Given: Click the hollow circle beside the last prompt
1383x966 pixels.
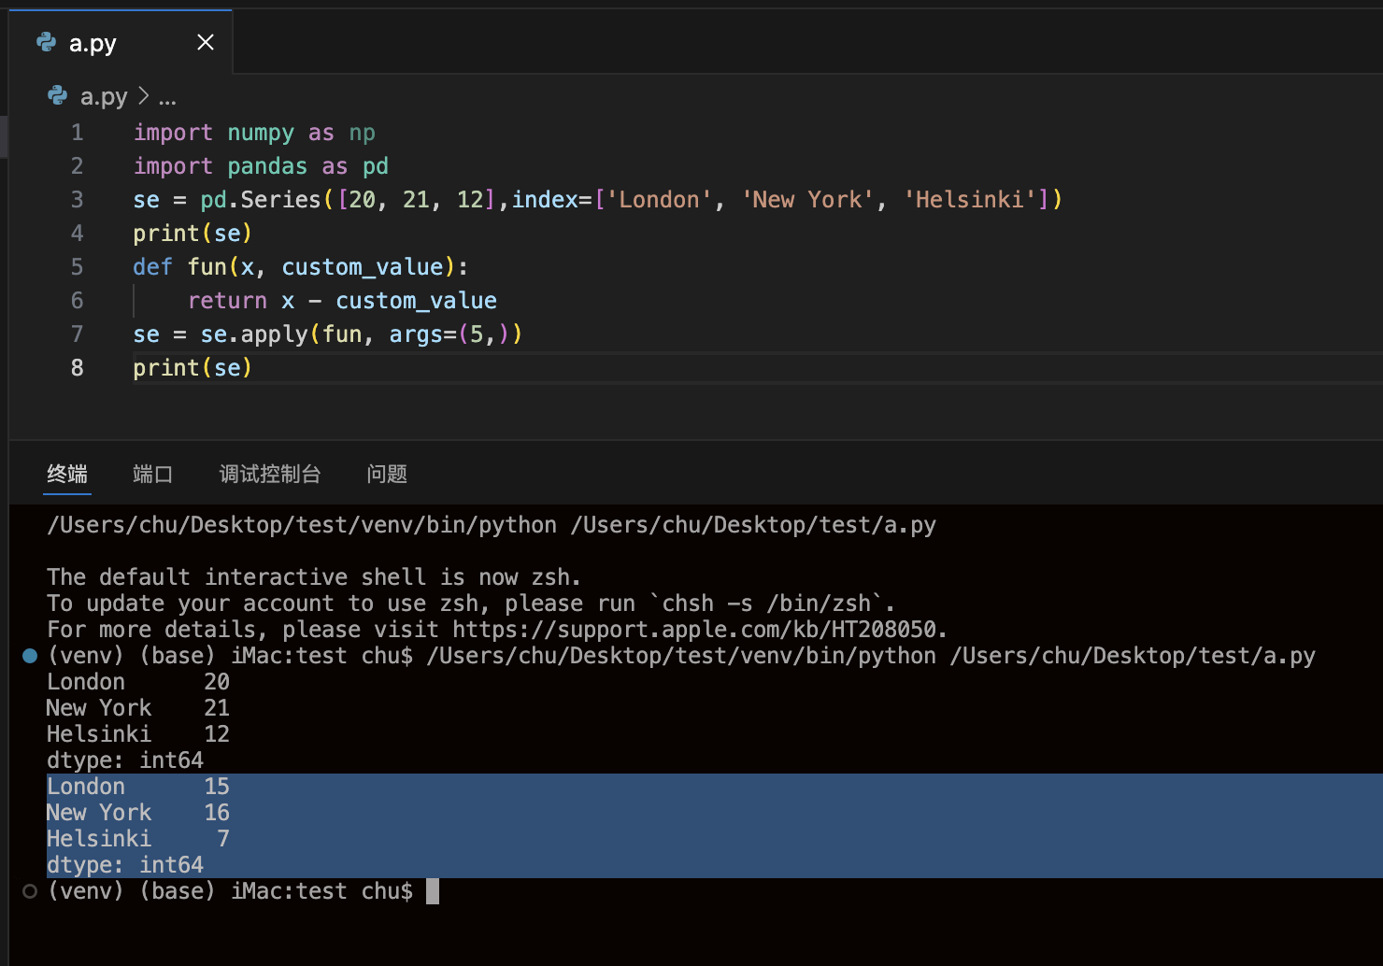Looking at the screenshot, I should pos(30,891).
